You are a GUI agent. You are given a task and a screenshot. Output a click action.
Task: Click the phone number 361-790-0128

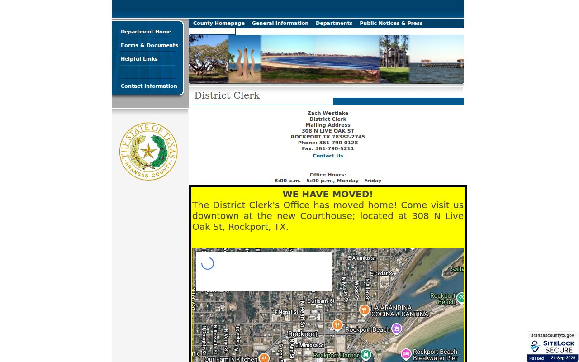(x=338, y=143)
